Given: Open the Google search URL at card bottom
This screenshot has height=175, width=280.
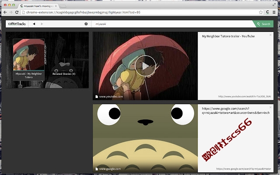Looking at the screenshot, I should pos(244,168).
